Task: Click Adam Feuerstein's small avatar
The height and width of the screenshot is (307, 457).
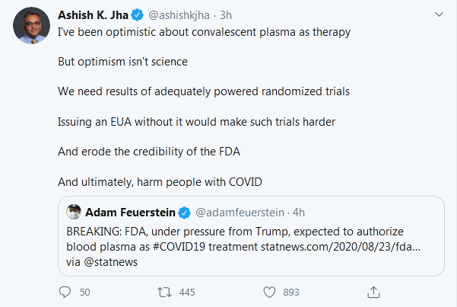Action: tap(75, 211)
